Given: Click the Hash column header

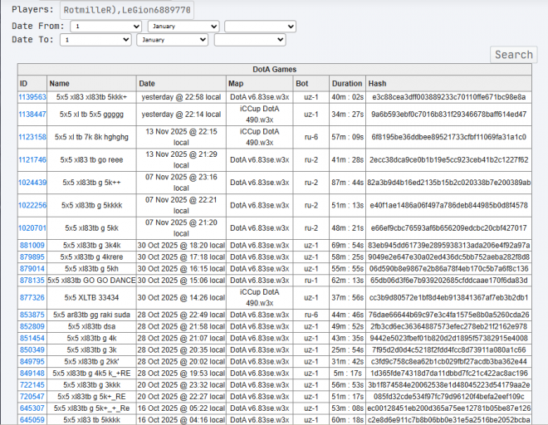Looking at the screenshot, I should click(448, 84).
